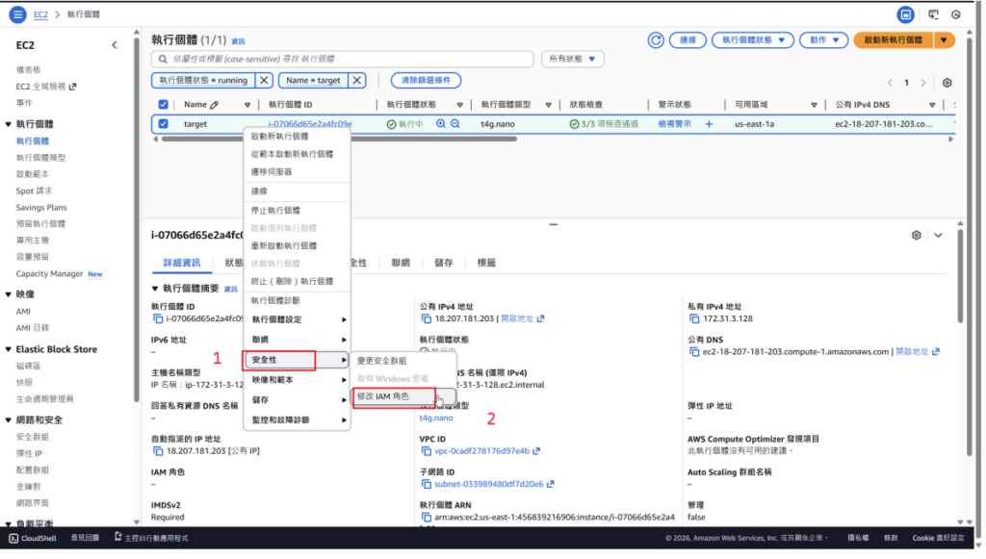Click the 啟動新執行個體 orange button
Screen dimensions: 986x559
(x=893, y=40)
